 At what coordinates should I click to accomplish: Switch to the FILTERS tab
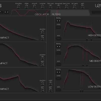[56, 14]
